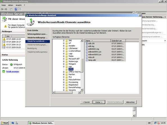Click the Back arrow toolbar icon
The width and height of the screenshot is (167, 125).
(2, 9)
